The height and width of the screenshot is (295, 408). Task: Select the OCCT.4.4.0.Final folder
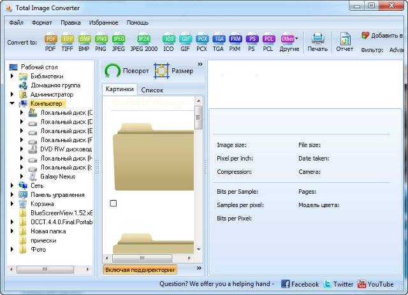(x=61, y=222)
